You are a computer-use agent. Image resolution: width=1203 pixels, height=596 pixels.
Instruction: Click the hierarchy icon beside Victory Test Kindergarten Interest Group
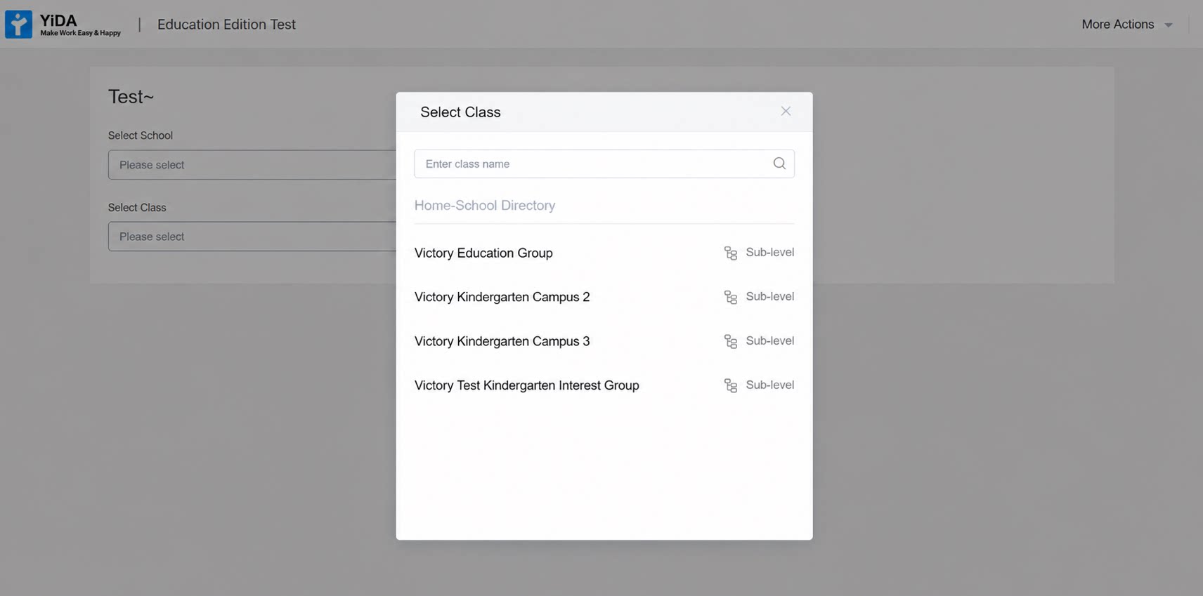[x=731, y=385]
